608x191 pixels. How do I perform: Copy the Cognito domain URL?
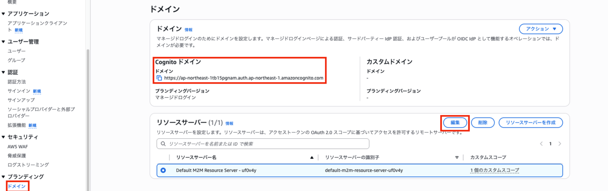[x=159, y=78]
